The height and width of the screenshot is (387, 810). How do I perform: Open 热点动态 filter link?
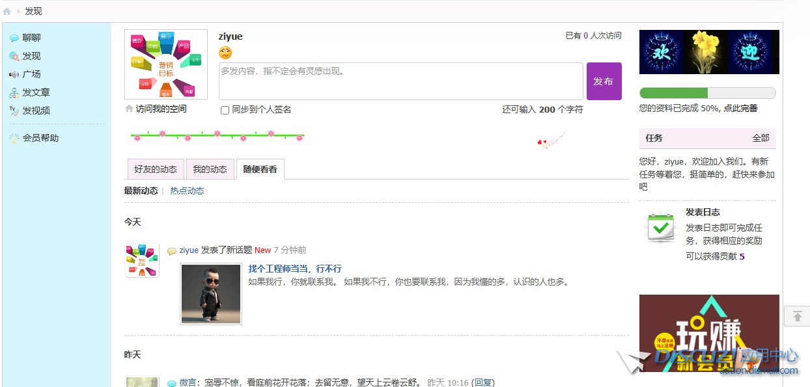(187, 191)
